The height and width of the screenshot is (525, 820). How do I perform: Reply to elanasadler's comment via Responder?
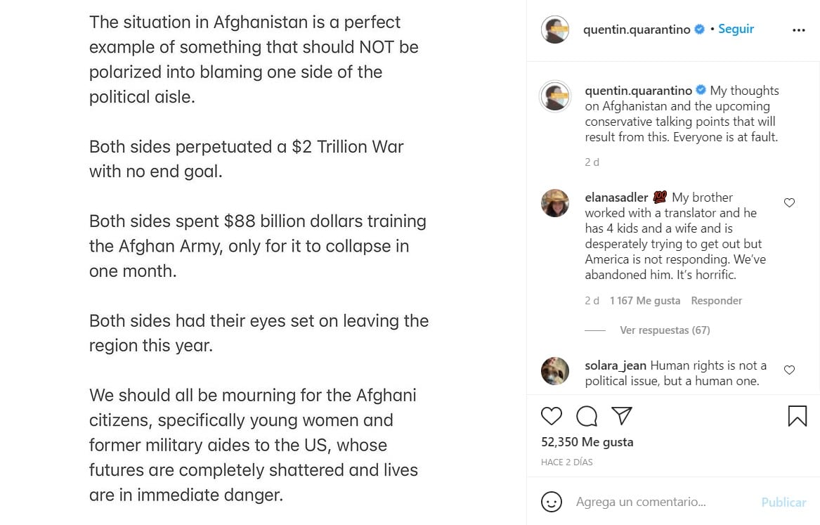tap(716, 301)
